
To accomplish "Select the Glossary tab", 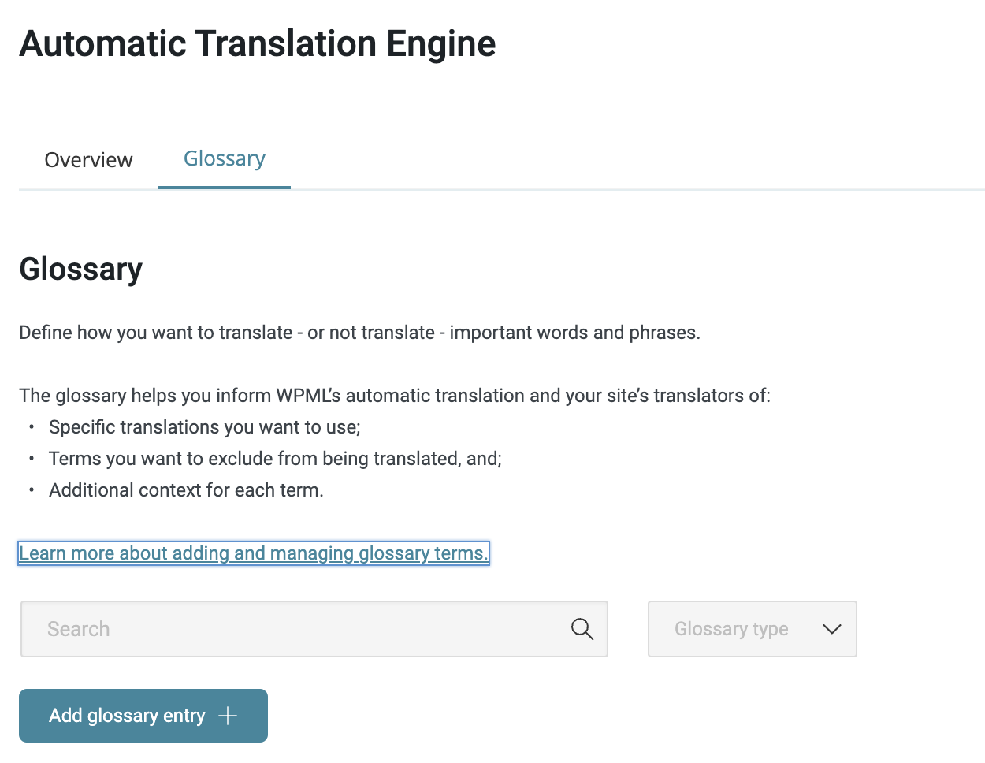I will coord(225,159).
